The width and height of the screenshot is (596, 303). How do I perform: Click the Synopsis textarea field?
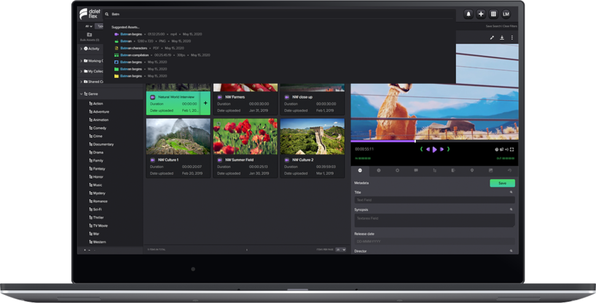point(434,220)
